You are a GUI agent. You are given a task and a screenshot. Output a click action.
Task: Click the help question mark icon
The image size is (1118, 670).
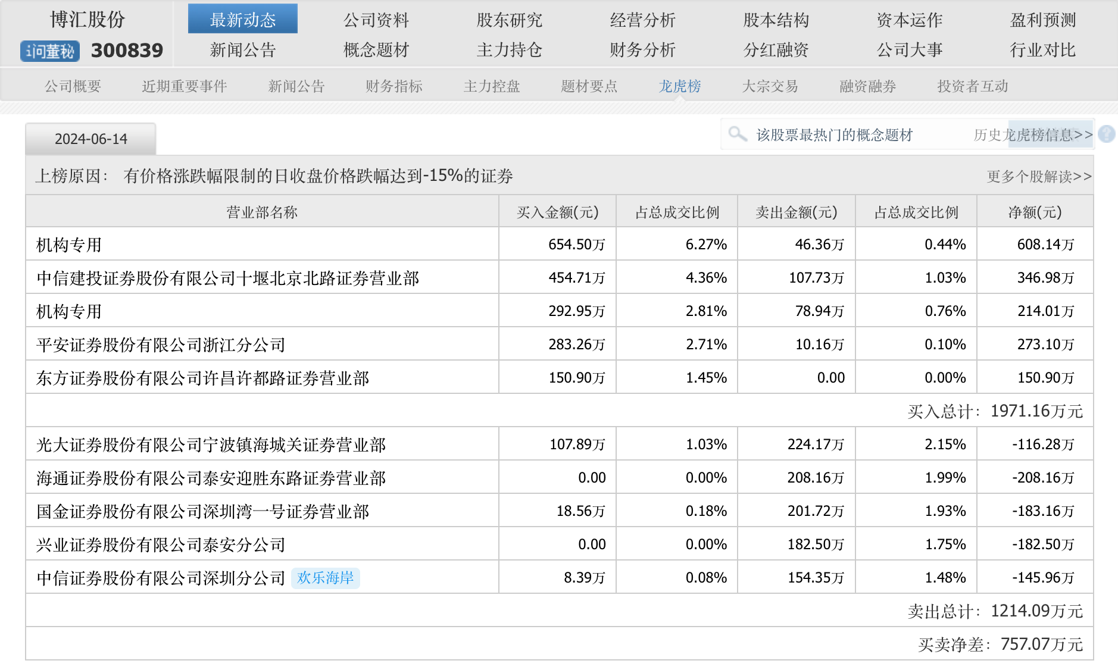(x=1106, y=134)
